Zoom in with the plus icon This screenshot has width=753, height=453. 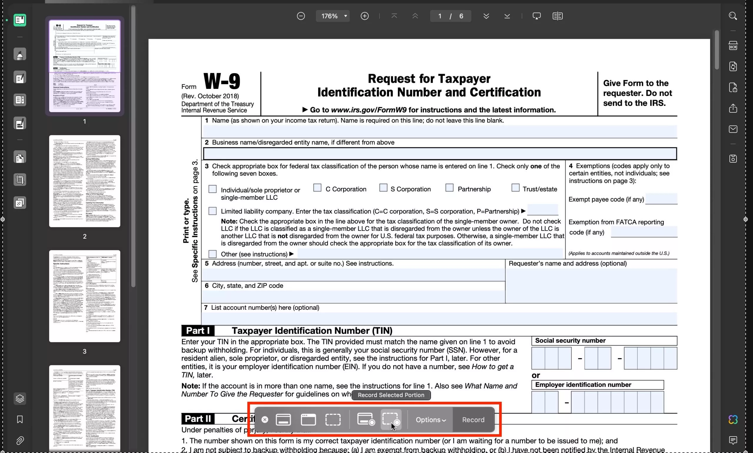[x=364, y=16]
